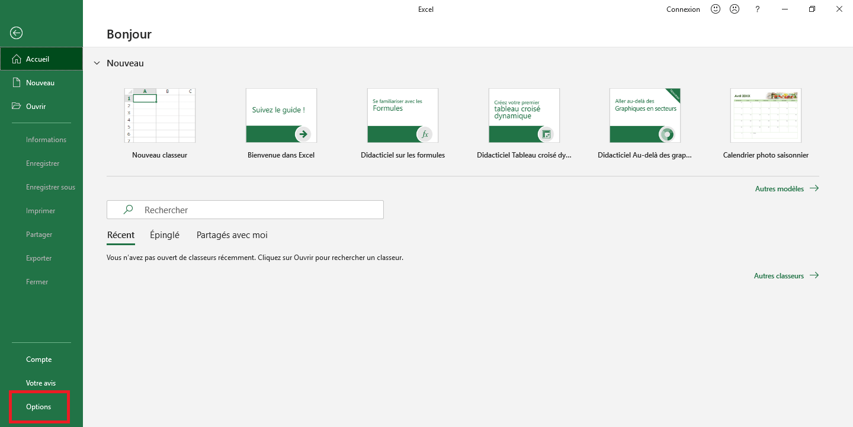Collapse the Nouveau section chevron
The width and height of the screenshot is (853, 427).
pyautogui.click(x=97, y=63)
